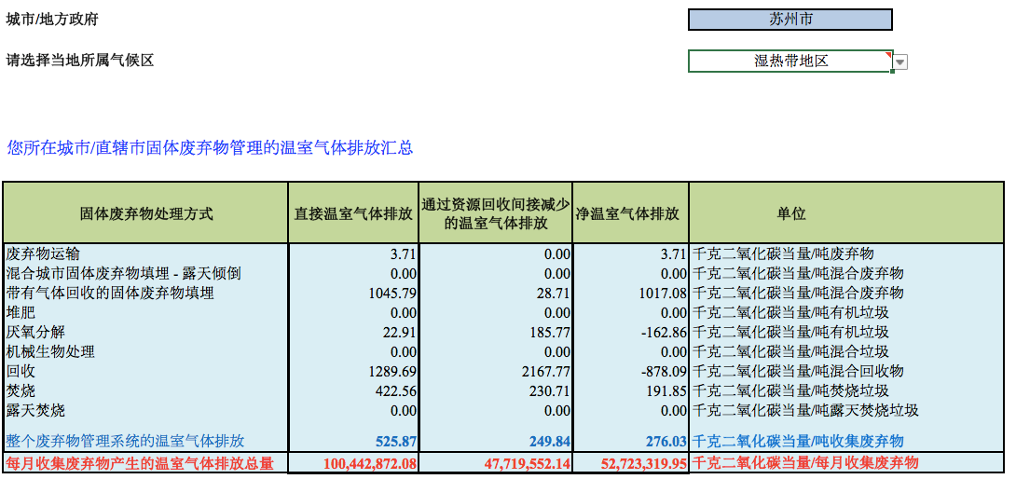The width and height of the screenshot is (1016, 479).
Task: Select direct emission value 1045.79
Action: tap(391, 293)
